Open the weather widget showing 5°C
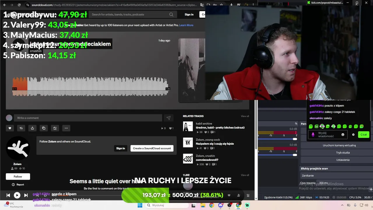This screenshot has width=373, height=210. (x=13, y=205)
